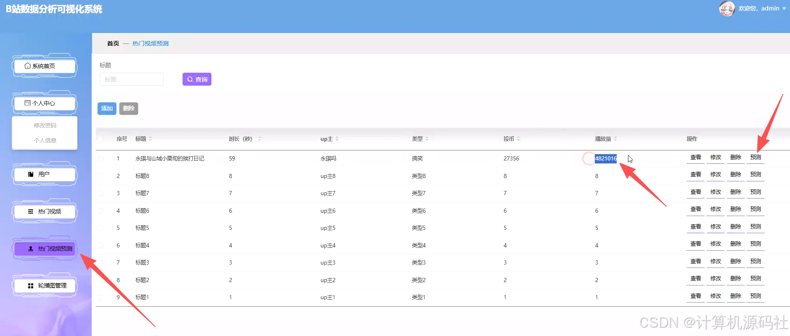
Task: Click 时长 value 59 in row 1
Action: pyautogui.click(x=232, y=159)
